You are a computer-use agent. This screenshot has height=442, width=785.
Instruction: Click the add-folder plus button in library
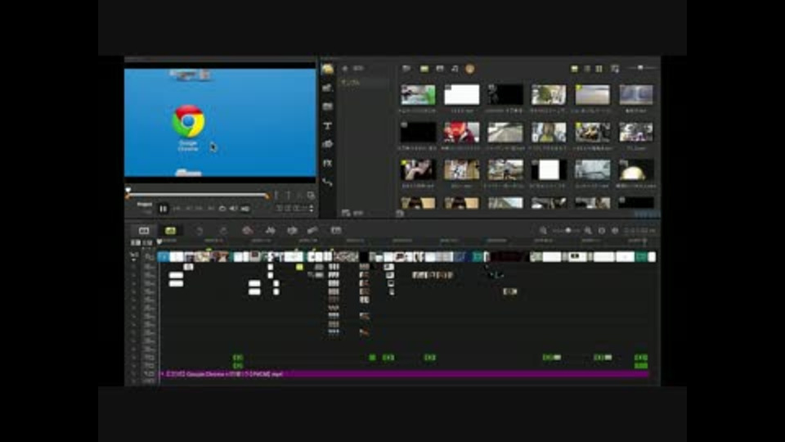click(x=345, y=68)
